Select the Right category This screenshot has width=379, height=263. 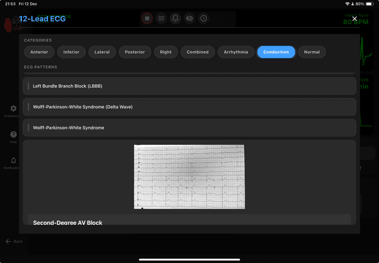(166, 52)
